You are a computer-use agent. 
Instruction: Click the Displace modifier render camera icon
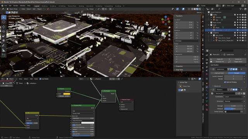click(236, 90)
